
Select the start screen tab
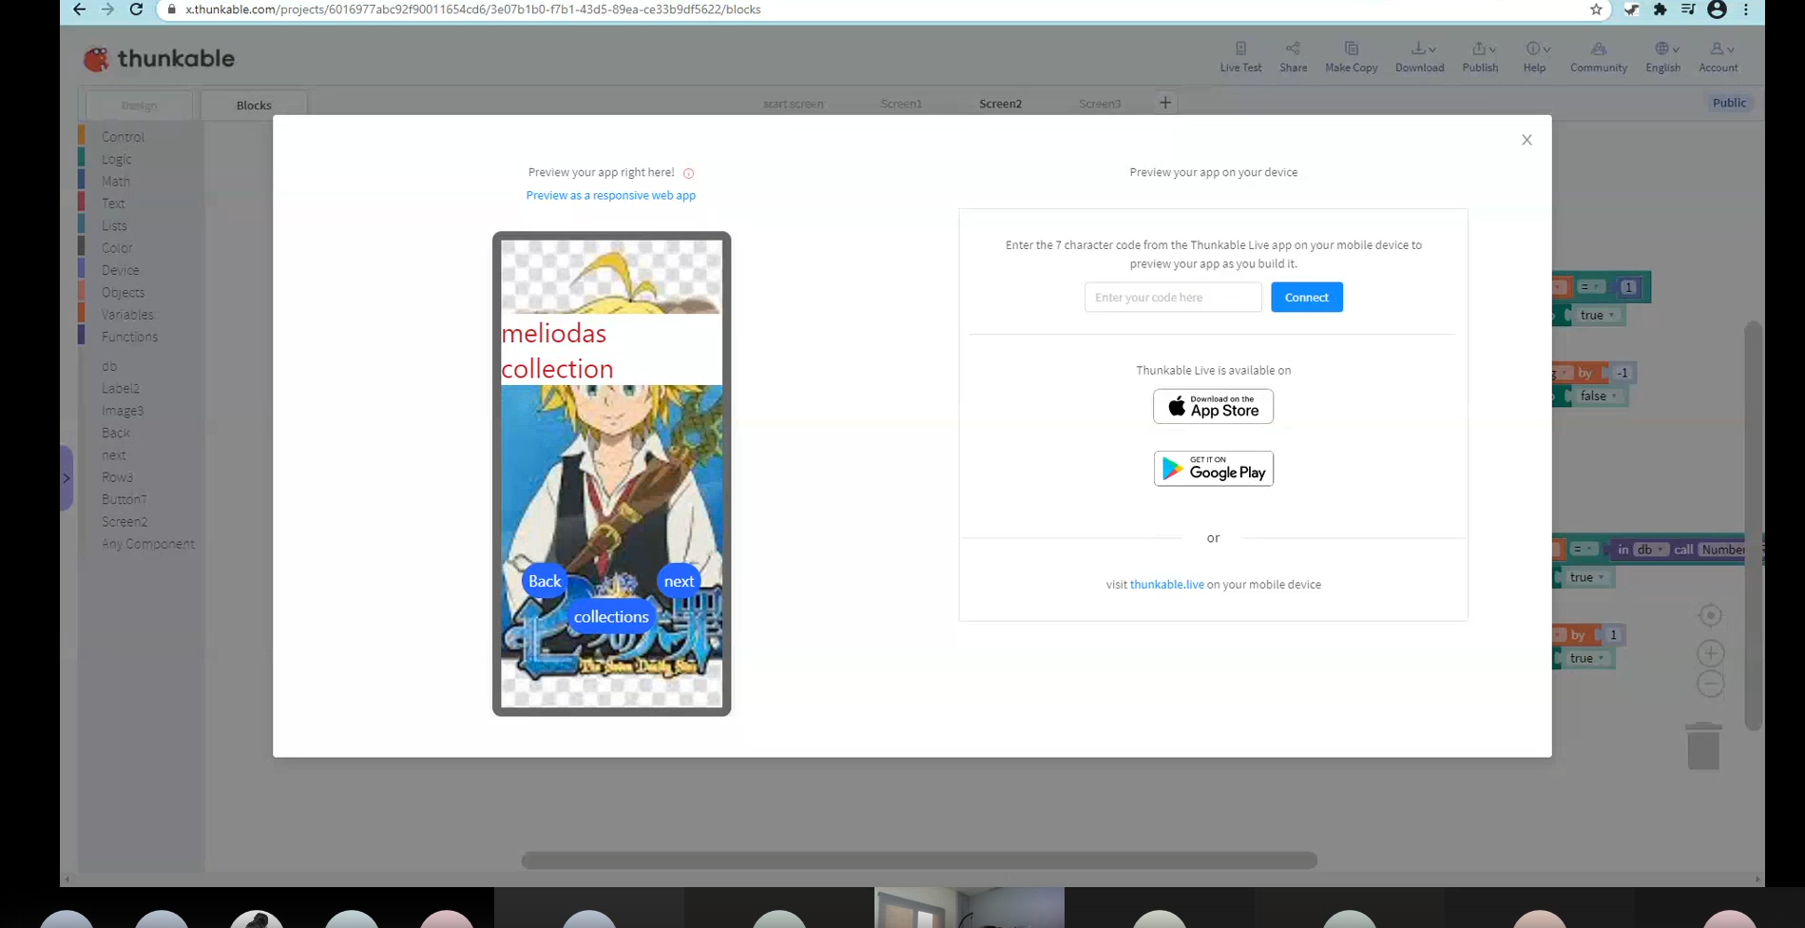click(793, 104)
